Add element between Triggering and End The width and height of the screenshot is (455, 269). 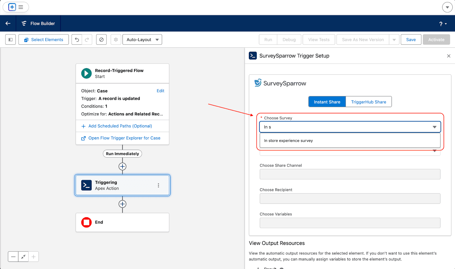coord(122,204)
